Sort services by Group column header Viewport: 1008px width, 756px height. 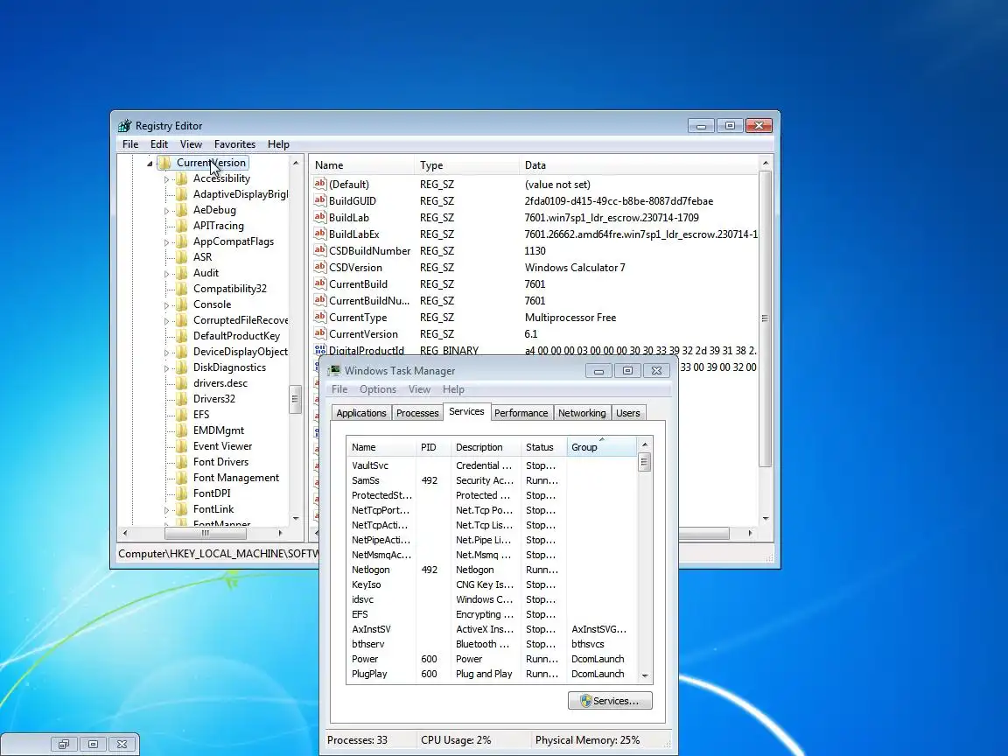pos(602,447)
